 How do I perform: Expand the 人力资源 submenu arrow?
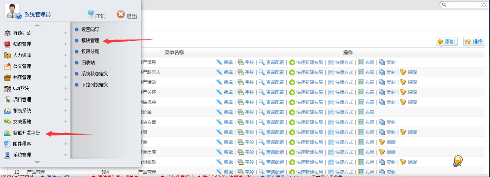click(65, 55)
